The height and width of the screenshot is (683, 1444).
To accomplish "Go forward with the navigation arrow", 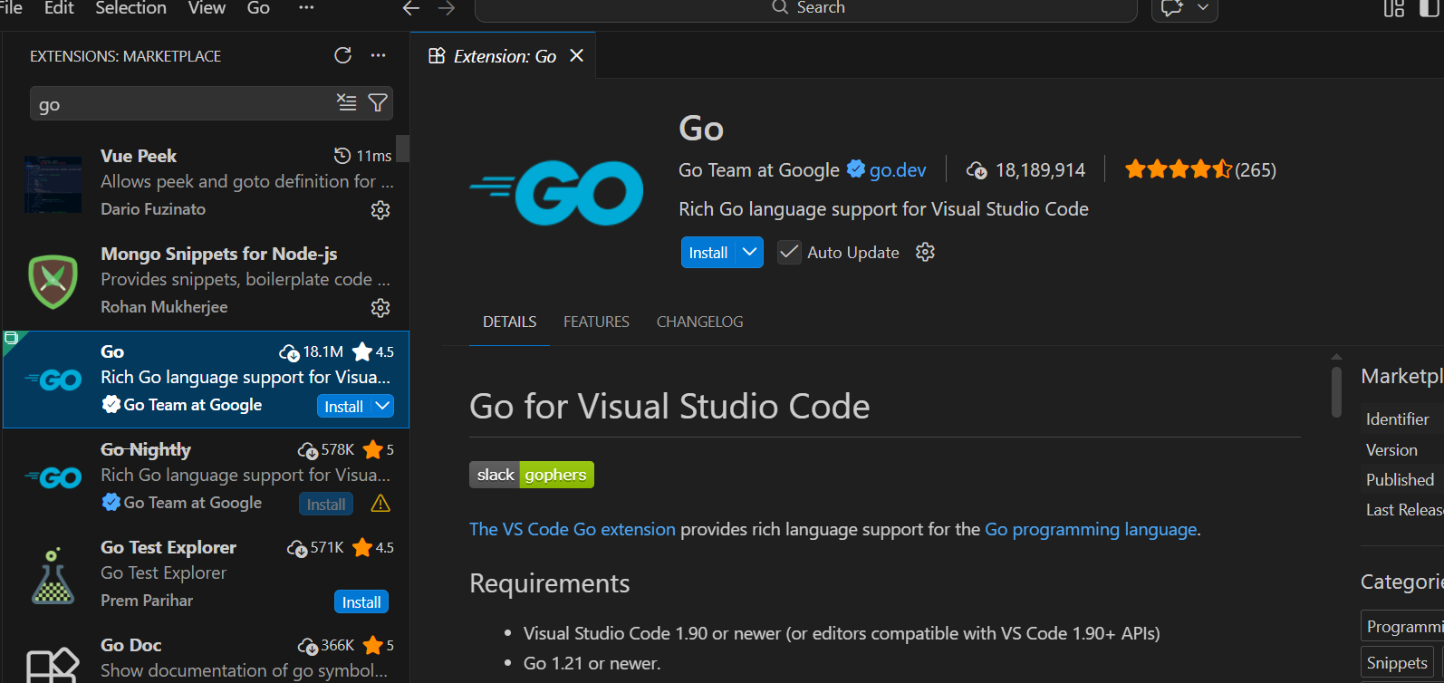I will coord(447,8).
